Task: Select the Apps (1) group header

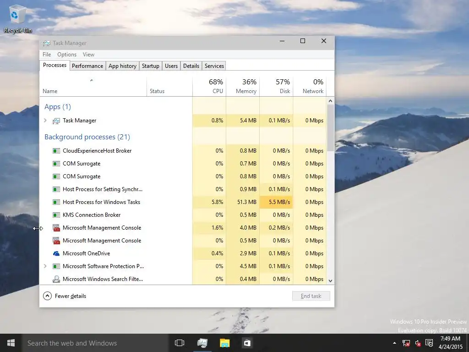Action: click(x=58, y=107)
